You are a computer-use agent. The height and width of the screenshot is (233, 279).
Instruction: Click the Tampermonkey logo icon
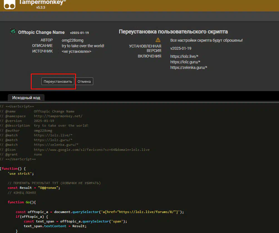point(9,5)
